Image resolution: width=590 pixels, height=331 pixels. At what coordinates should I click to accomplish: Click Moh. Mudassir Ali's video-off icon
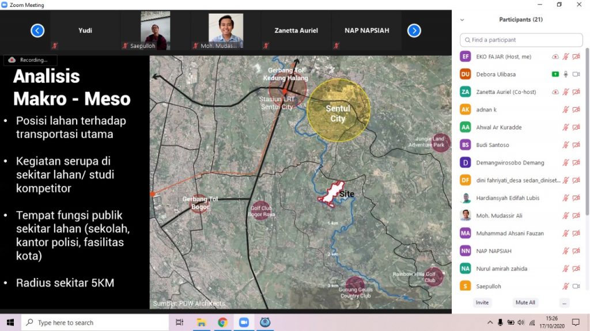pyautogui.click(x=576, y=216)
